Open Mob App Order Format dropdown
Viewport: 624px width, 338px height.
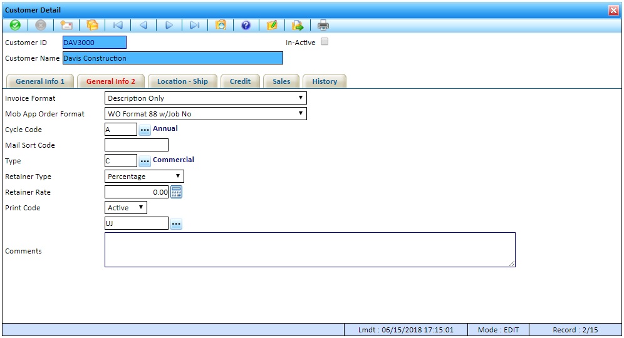pyautogui.click(x=205, y=114)
